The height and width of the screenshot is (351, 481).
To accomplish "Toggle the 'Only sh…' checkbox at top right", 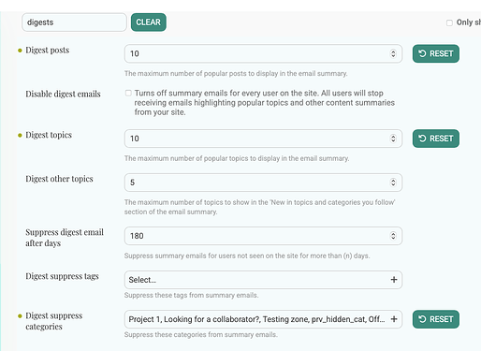I will click(449, 22).
